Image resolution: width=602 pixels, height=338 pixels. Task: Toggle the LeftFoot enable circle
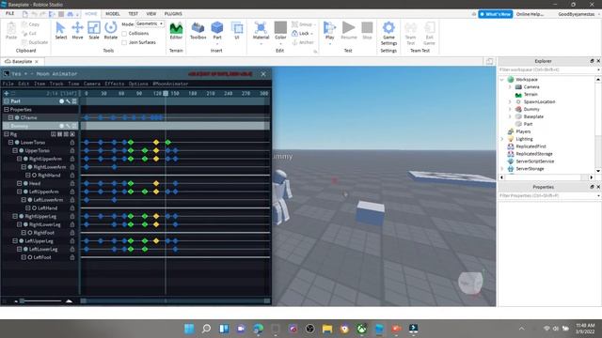click(30, 257)
